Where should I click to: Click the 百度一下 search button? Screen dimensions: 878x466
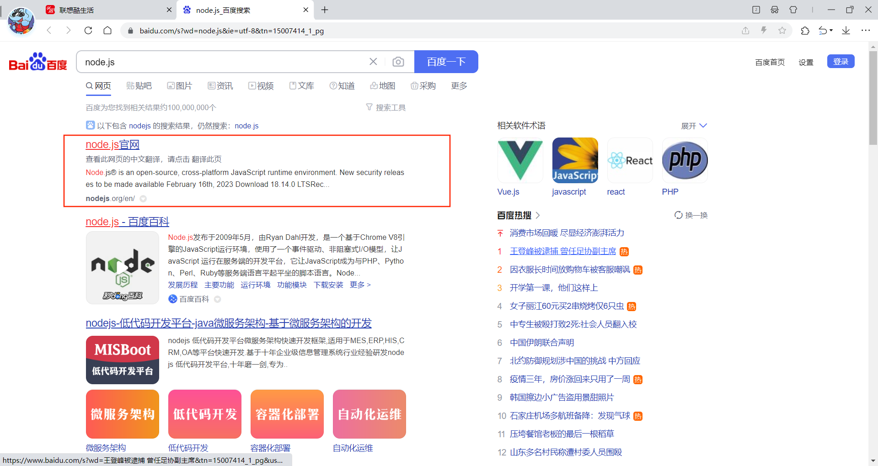[446, 62]
